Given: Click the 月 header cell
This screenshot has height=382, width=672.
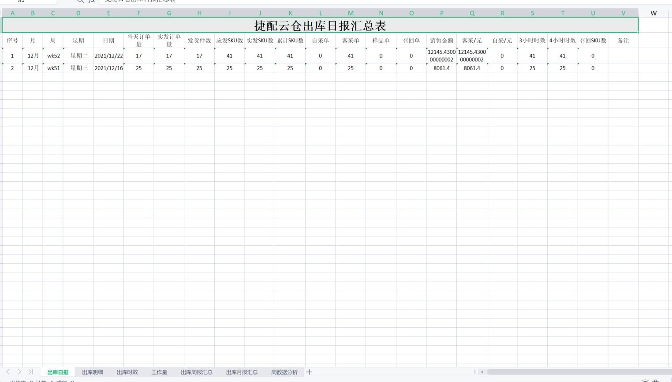Looking at the screenshot, I should click(33, 41).
